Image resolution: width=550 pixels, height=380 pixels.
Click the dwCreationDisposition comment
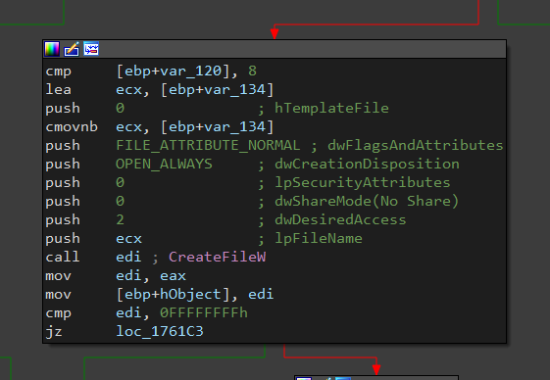click(x=367, y=165)
